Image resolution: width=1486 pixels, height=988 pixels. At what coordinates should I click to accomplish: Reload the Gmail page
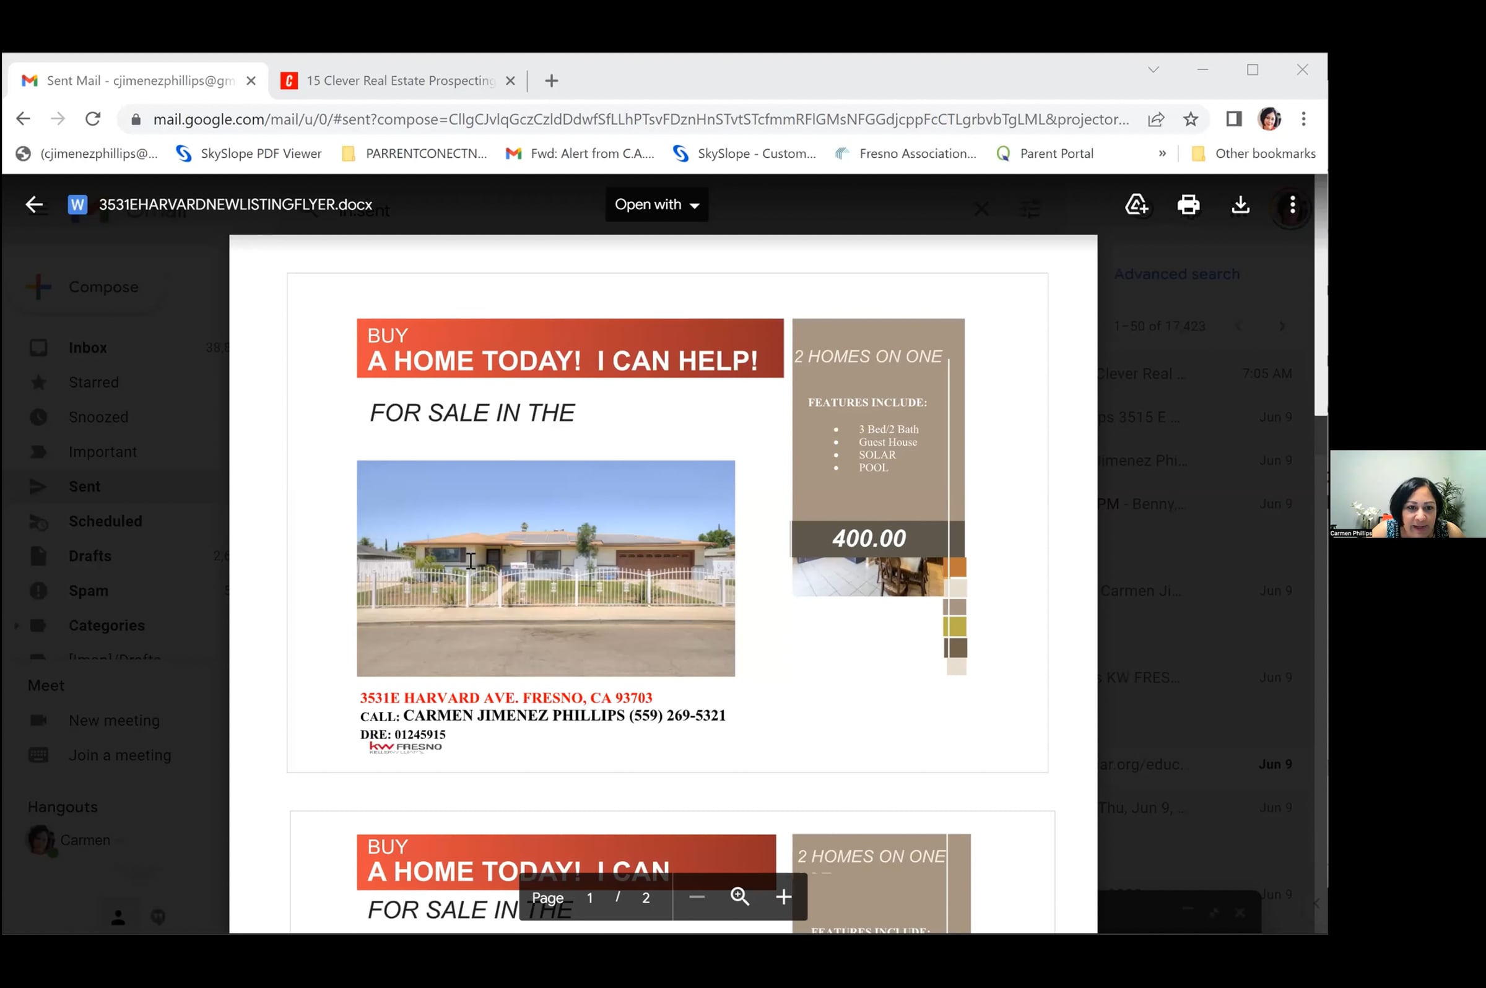[93, 119]
